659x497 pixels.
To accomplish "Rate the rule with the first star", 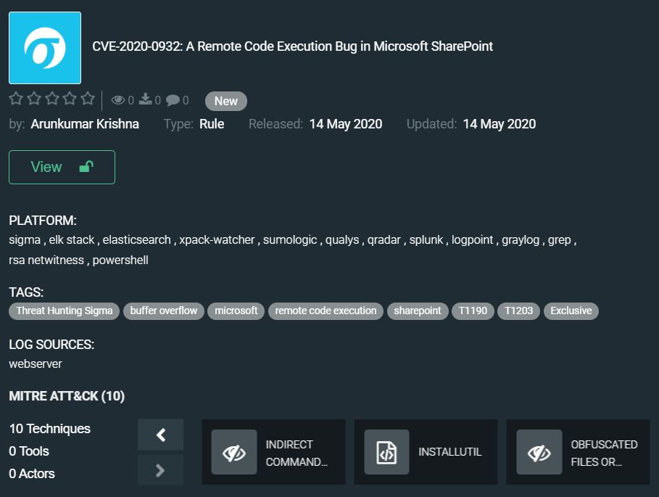I will (x=16, y=99).
